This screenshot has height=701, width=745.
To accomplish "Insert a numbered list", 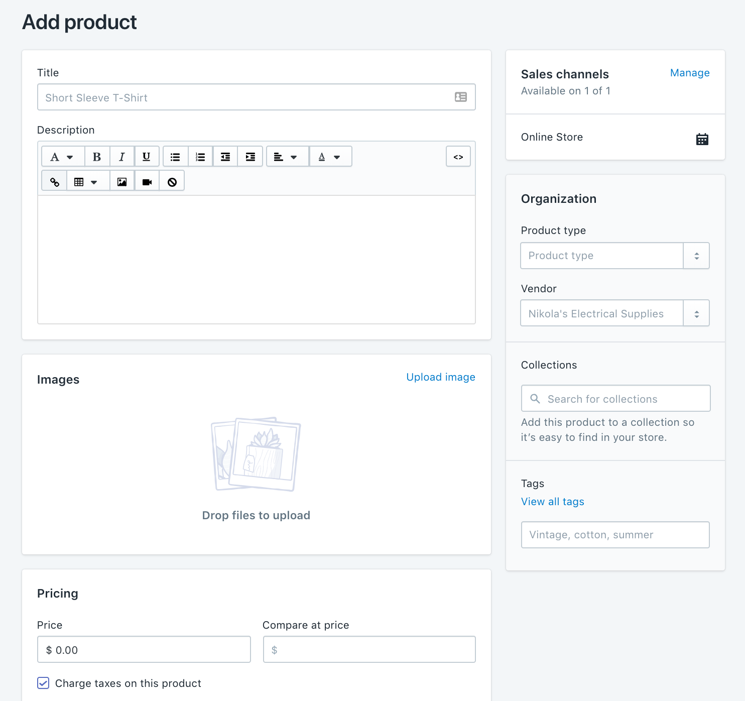I will coord(200,157).
